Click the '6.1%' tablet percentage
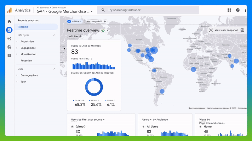This screenshot has height=141, width=252. [111, 105]
